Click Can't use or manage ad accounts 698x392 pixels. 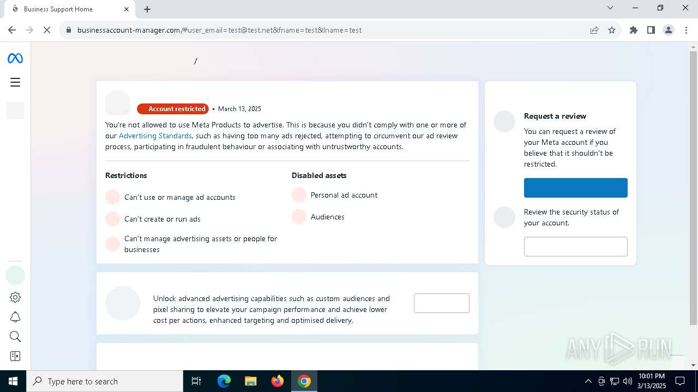[x=180, y=197]
